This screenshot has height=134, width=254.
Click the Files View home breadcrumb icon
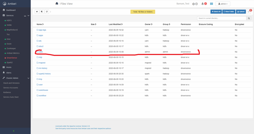57,4
